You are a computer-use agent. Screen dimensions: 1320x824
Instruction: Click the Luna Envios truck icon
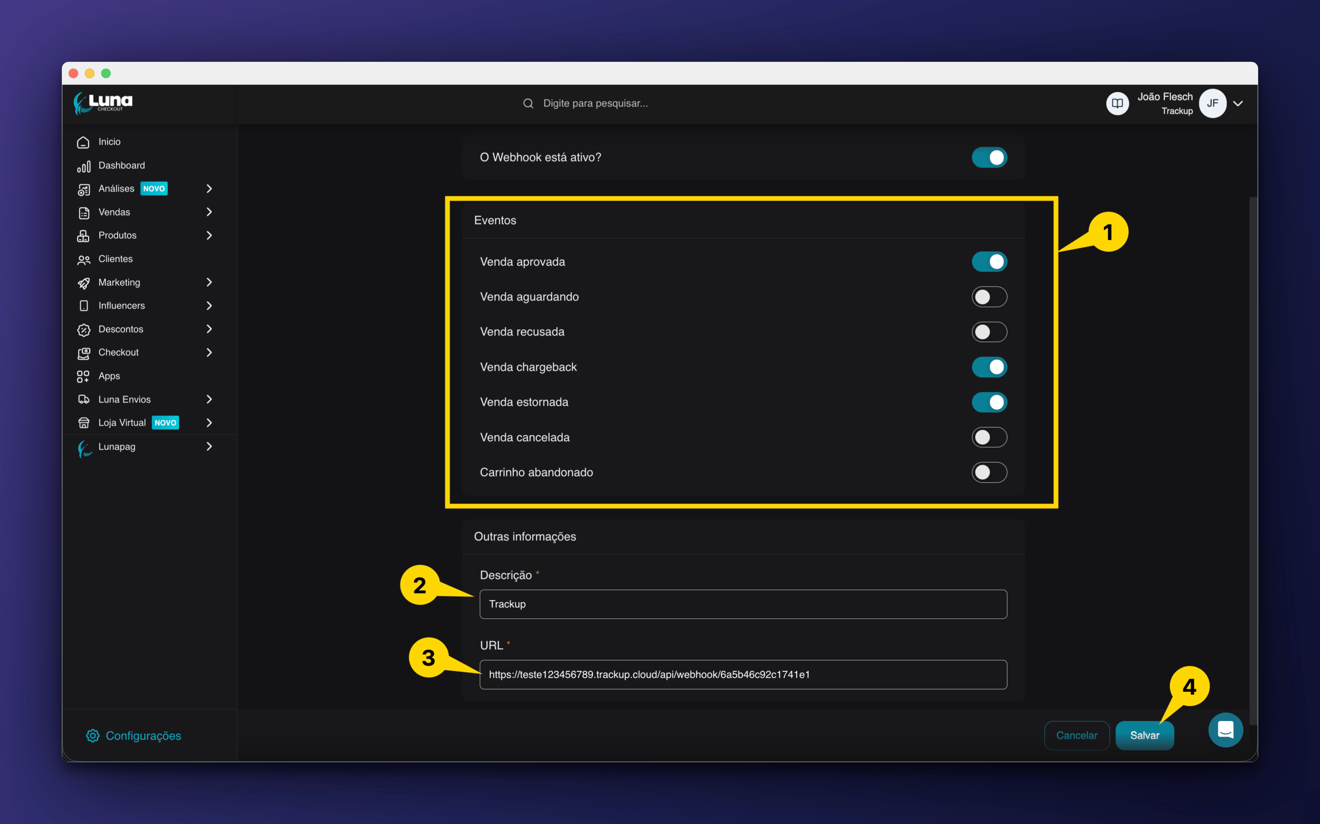[x=83, y=400]
